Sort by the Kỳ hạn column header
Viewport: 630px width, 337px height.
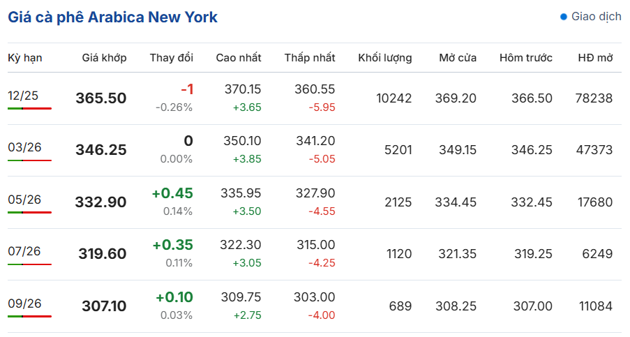[x=25, y=58]
